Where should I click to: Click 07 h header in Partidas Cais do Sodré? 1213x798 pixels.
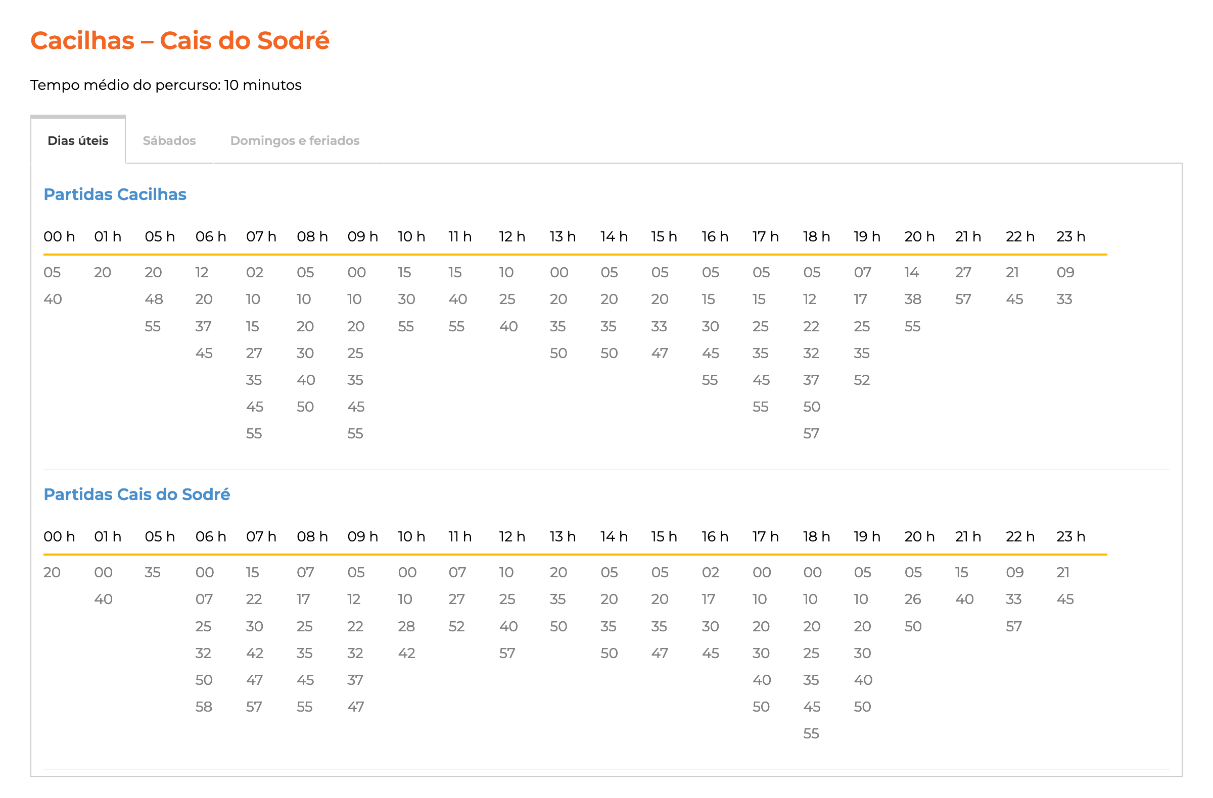[x=261, y=537]
